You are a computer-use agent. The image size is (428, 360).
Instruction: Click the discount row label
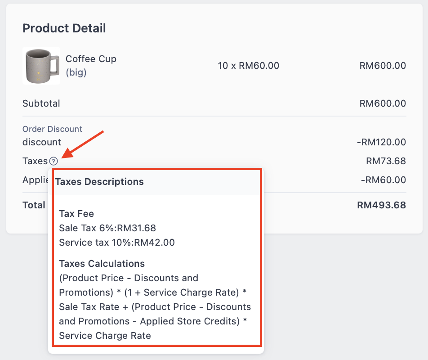(x=42, y=142)
